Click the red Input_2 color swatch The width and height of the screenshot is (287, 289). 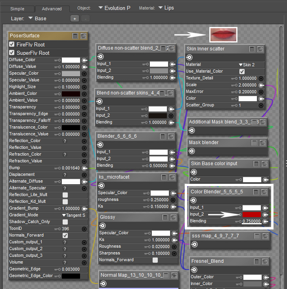pyautogui.click(x=252, y=214)
